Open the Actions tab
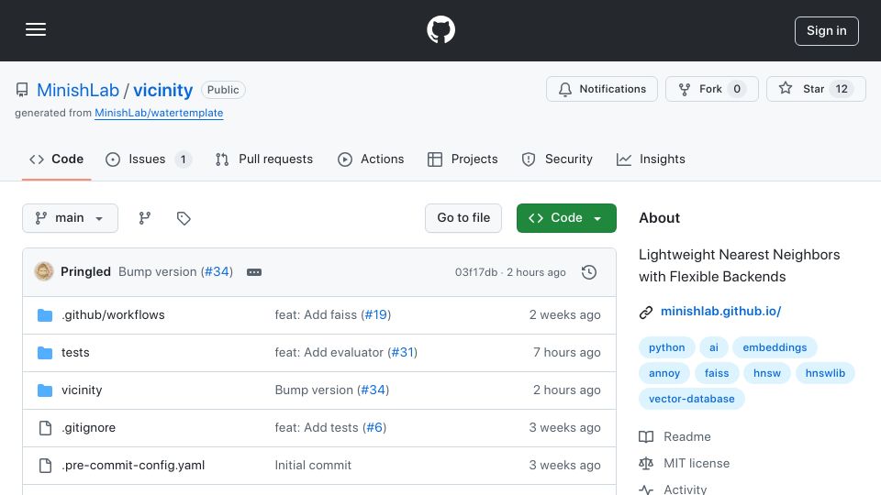881x495 pixels. (x=371, y=159)
